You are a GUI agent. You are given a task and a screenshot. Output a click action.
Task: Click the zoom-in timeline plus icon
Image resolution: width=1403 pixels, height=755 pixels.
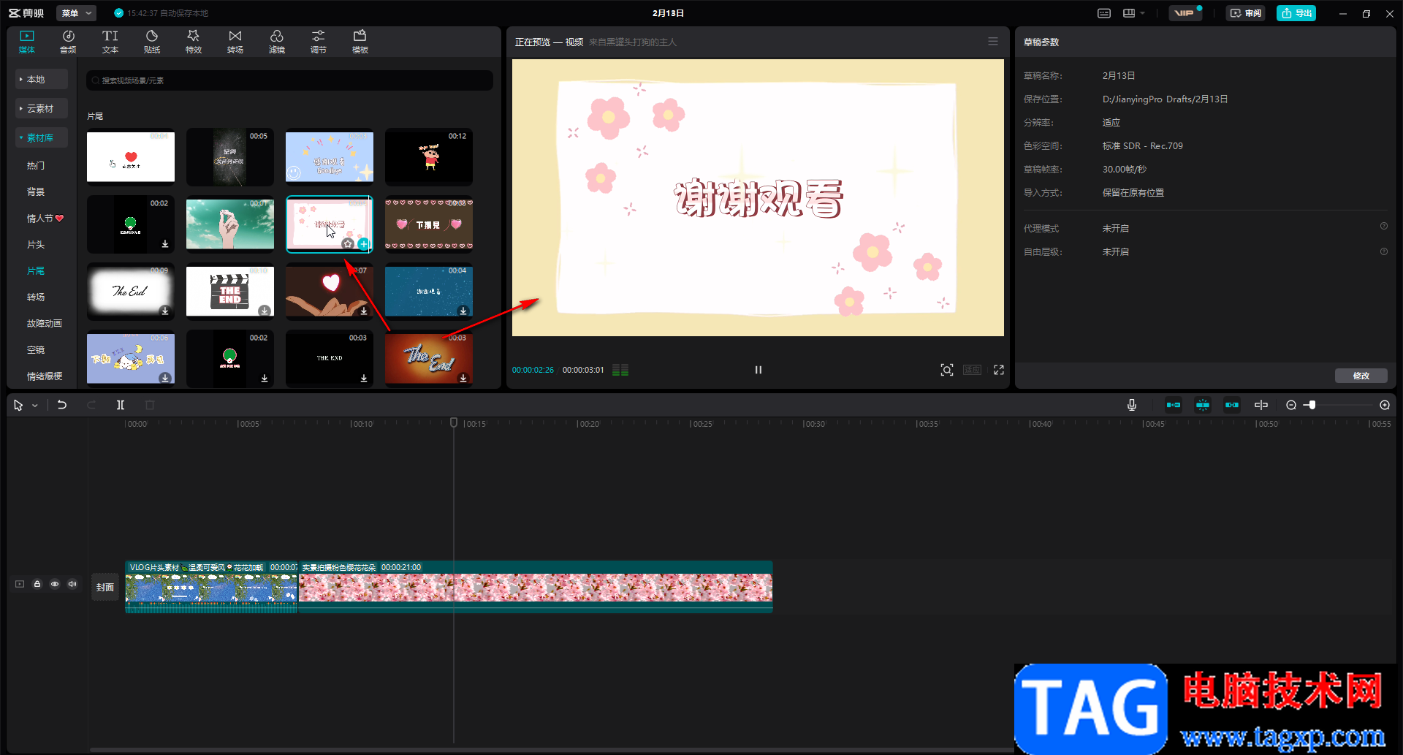1384,405
